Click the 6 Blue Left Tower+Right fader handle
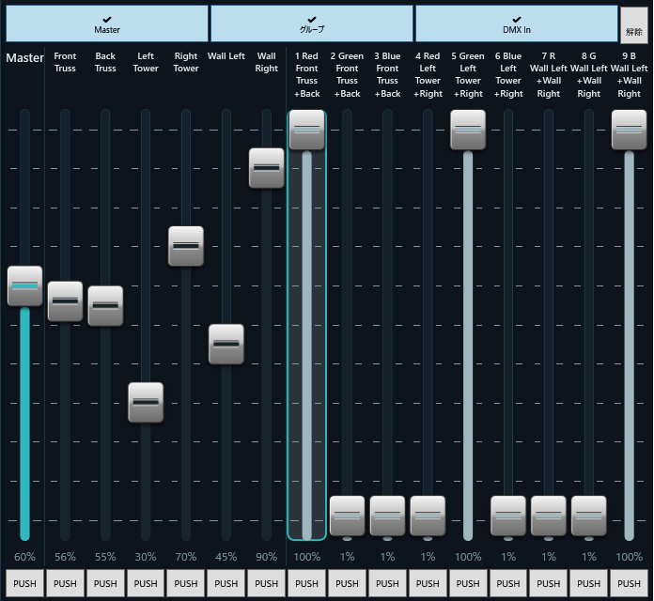The height and width of the screenshot is (601, 654). [x=508, y=516]
